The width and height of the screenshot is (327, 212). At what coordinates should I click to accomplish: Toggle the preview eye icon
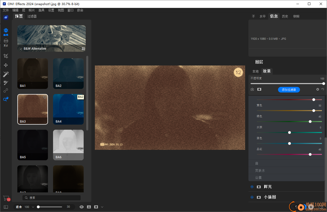[82, 207]
